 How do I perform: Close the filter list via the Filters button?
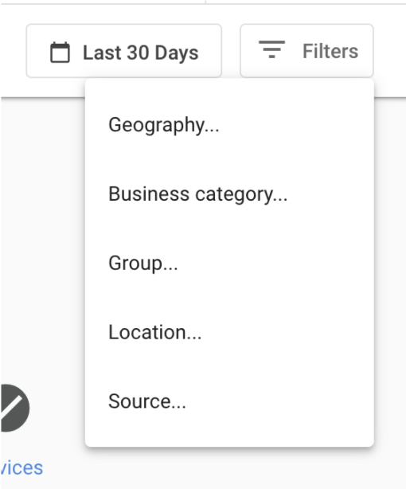point(306,50)
